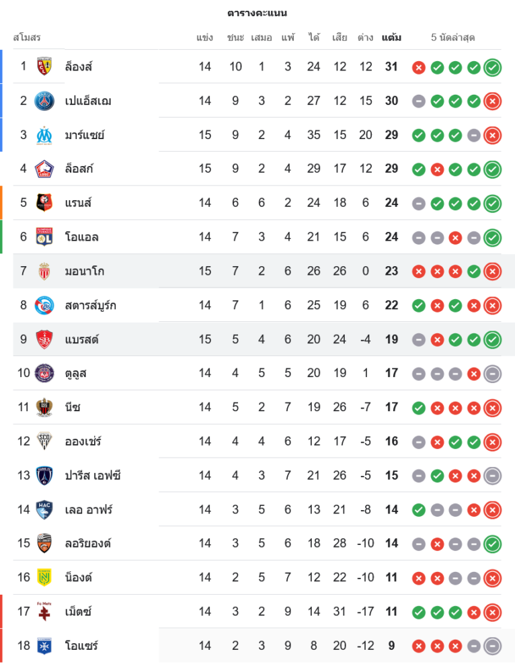Screen dimensions: 515x672
Task: Click Toulouse's latest match draw indicator
Action: pyautogui.click(x=492, y=374)
